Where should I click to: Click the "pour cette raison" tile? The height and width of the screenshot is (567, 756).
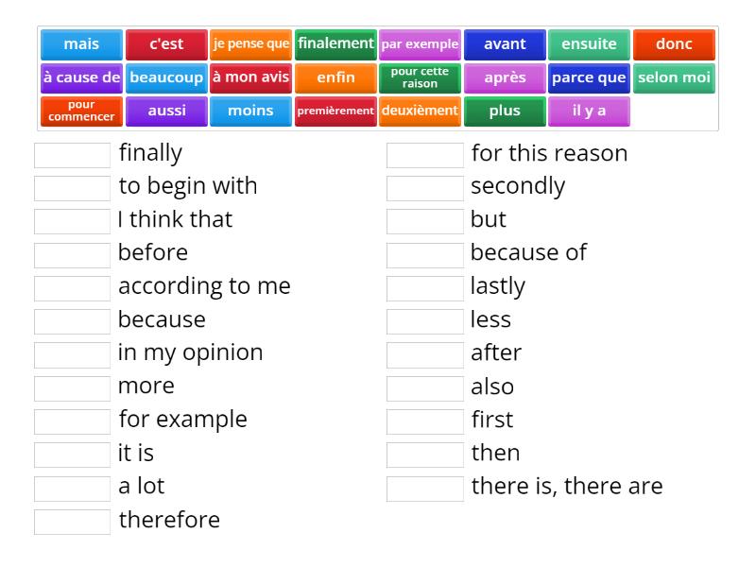pos(420,77)
